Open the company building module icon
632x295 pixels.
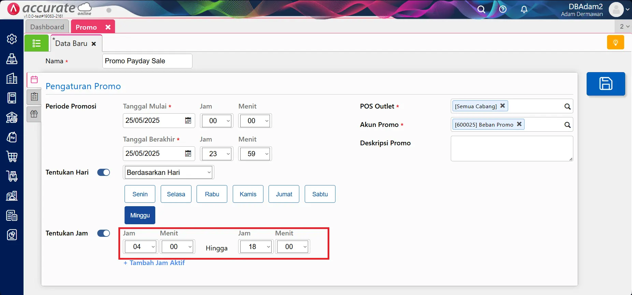(x=12, y=78)
